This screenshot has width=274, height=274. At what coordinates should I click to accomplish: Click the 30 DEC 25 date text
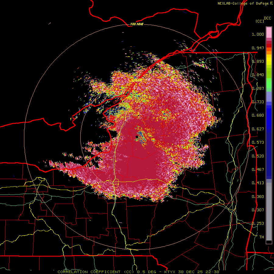coord(190,272)
